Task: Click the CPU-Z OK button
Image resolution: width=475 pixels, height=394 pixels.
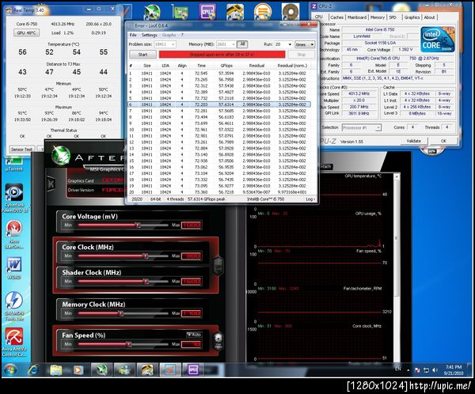Action: coord(443,141)
